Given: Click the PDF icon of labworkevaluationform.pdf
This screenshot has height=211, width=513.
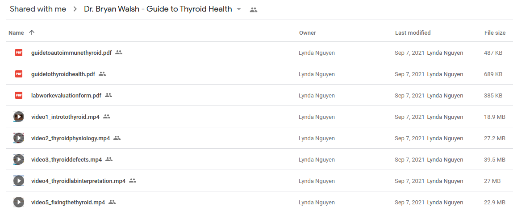Looking at the screenshot, I should (19, 95).
